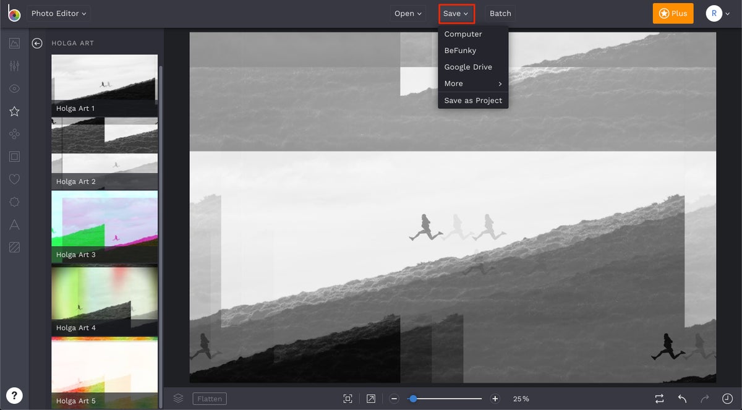The image size is (742, 410).
Task: Open the Textures panel icon
Action: click(x=14, y=247)
